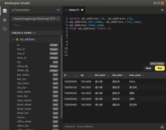Collapse the ad_address table tree
Image resolution: width=166 pixels, height=130 pixels.
(x=13, y=39)
